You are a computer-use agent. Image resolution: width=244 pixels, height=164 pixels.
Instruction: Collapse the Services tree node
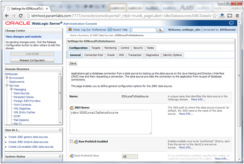(7, 85)
